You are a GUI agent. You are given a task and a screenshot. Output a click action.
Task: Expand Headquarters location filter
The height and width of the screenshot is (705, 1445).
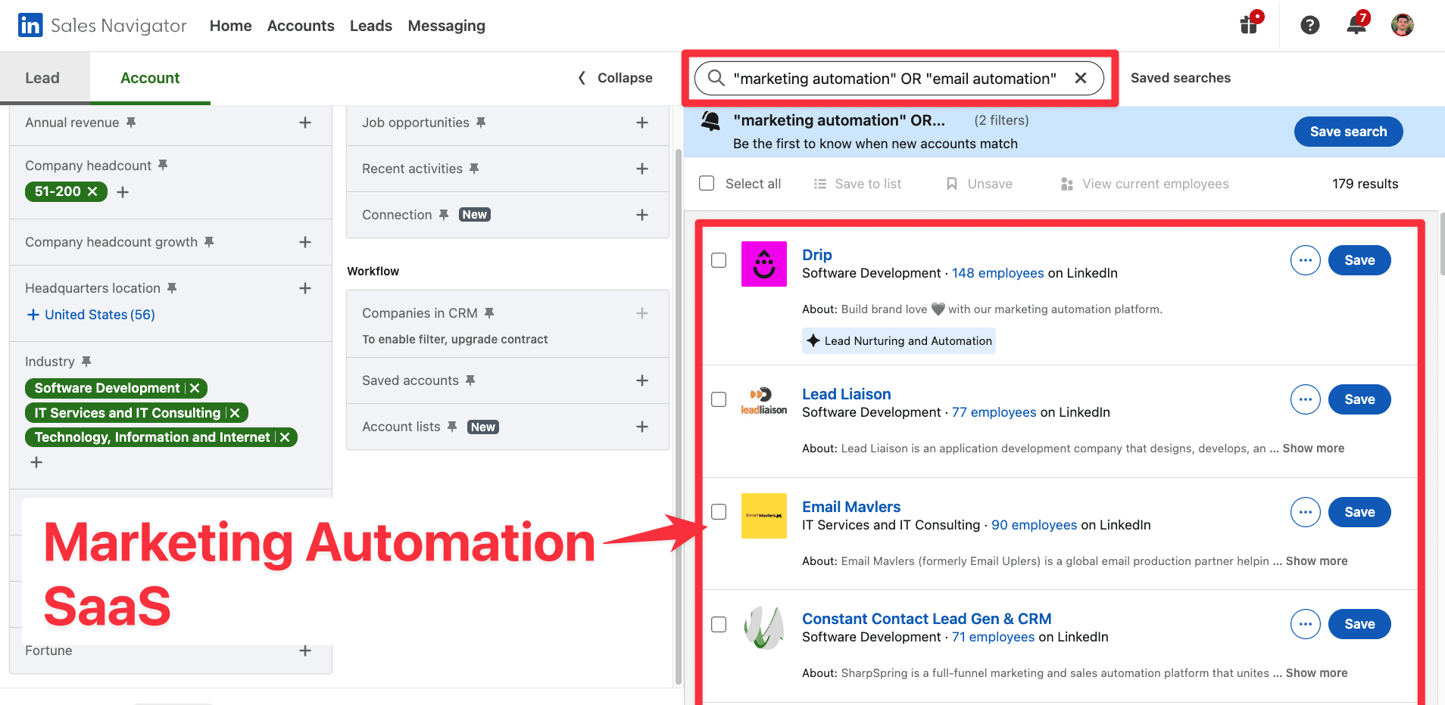(x=305, y=288)
